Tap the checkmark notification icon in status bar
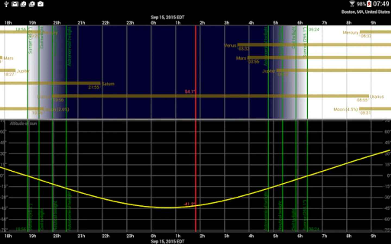This screenshot has width=391, height=244. (x=40, y=4)
